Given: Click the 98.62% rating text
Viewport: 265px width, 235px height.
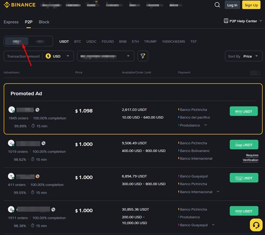Looking at the screenshot, I should (20, 159).
